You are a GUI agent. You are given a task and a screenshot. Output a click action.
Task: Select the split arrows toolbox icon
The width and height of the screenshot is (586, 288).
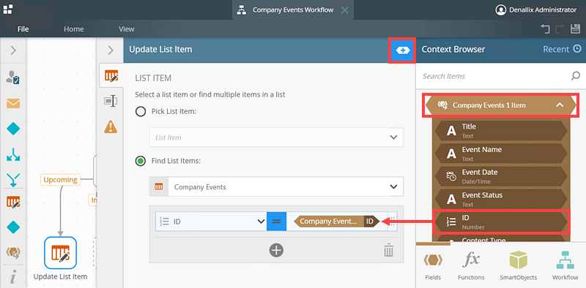[13, 154]
